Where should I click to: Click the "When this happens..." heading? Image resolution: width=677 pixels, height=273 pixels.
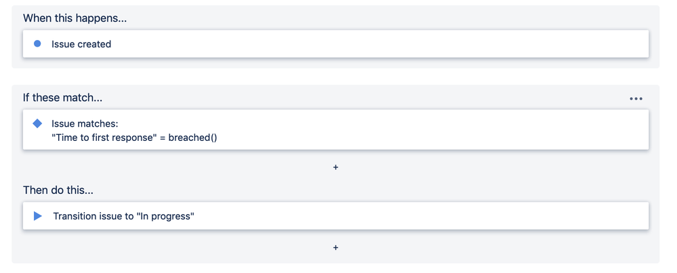tap(75, 18)
